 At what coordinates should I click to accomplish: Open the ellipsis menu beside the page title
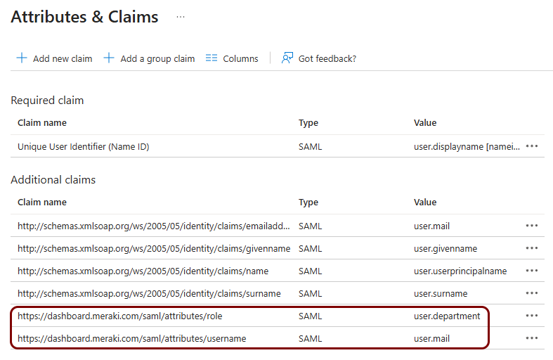(181, 17)
